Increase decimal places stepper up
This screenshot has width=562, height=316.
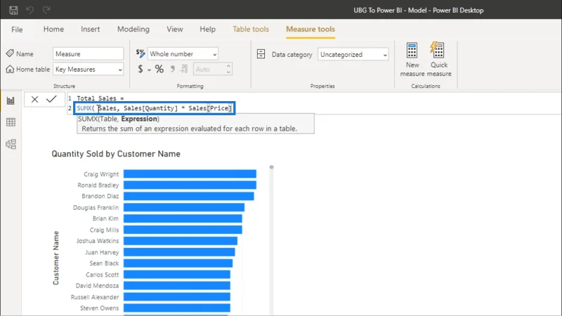(x=228, y=66)
